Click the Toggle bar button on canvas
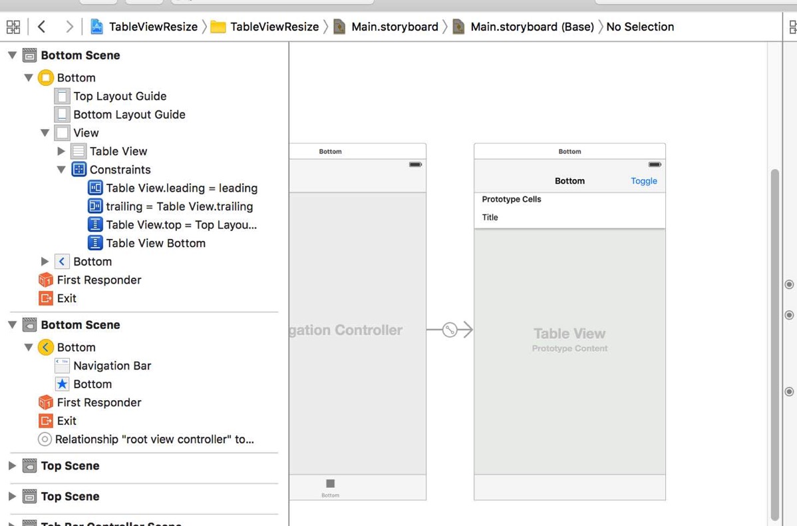 (x=643, y=180)
